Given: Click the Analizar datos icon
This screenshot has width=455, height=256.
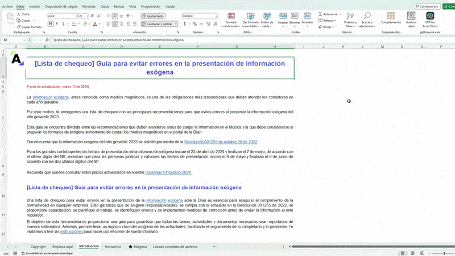Looking at the screenshot, I should pyautogui.click(x=411, y=16).
